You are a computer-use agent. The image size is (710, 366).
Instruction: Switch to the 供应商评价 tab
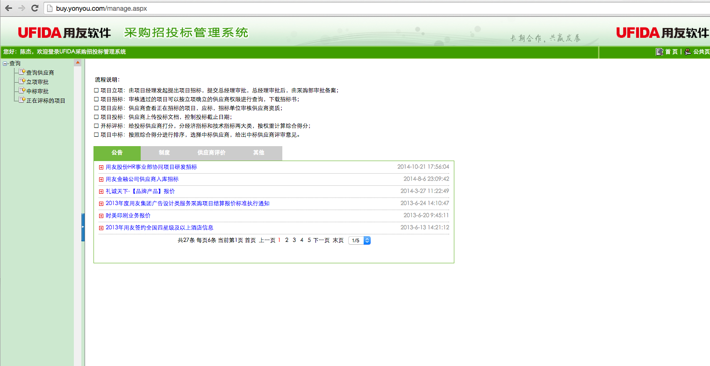[x=211, y=153]
